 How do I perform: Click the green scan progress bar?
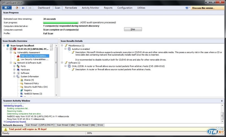pos(61,23)
